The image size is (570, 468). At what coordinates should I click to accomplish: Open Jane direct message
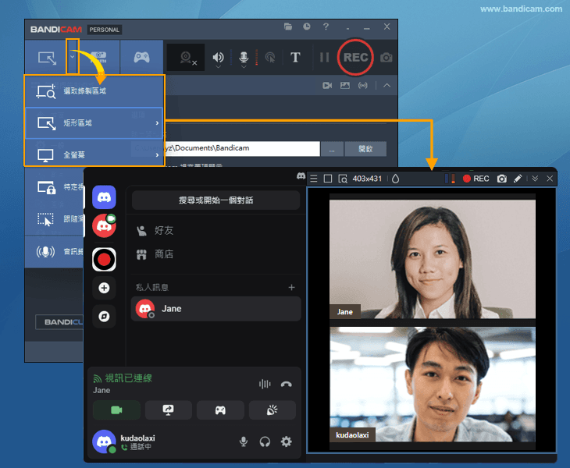[x=216, y=309]
